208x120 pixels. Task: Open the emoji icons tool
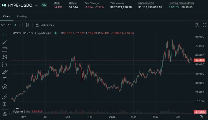[x=5, y=87]
